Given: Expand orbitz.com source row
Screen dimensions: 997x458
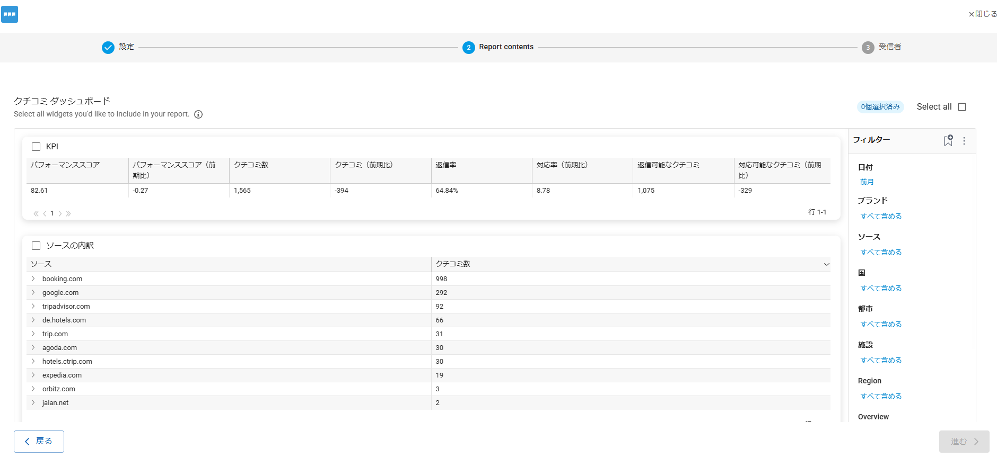Looking at the screenshot, I should [33, 389].
